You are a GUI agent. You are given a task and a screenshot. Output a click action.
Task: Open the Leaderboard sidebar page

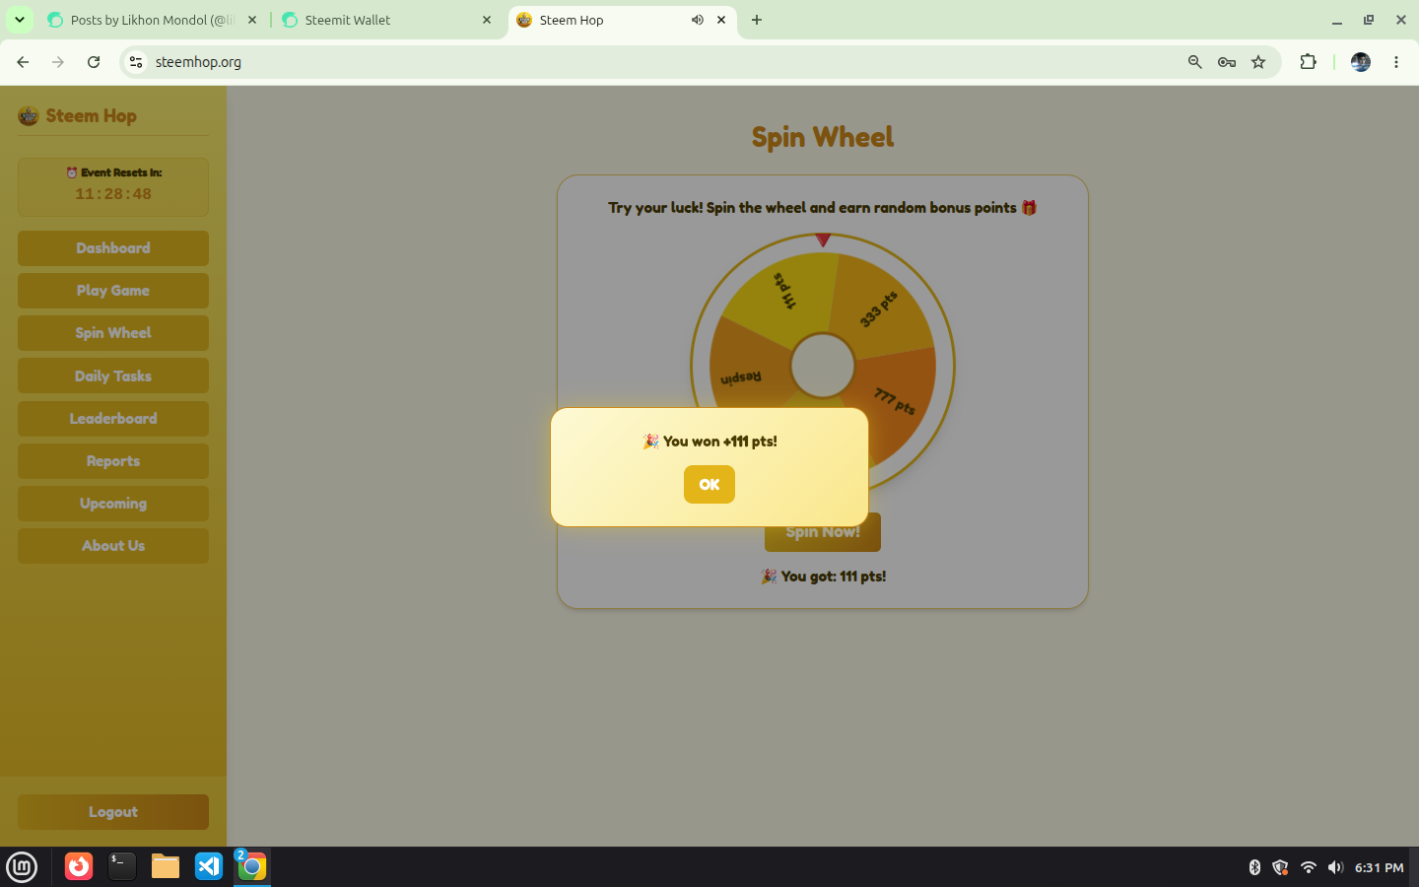[x=113, y=419]
